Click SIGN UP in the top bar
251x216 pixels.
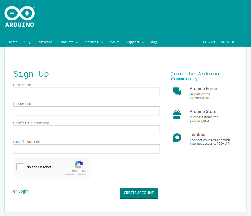coord(228,42)
